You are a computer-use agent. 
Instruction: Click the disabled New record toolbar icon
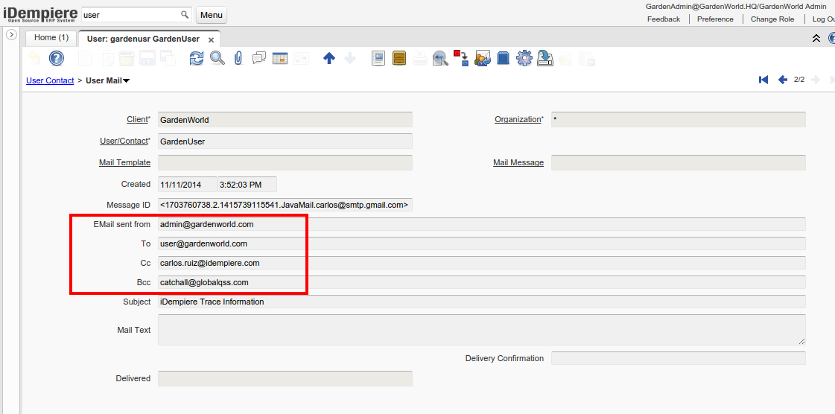pos(85,58)
